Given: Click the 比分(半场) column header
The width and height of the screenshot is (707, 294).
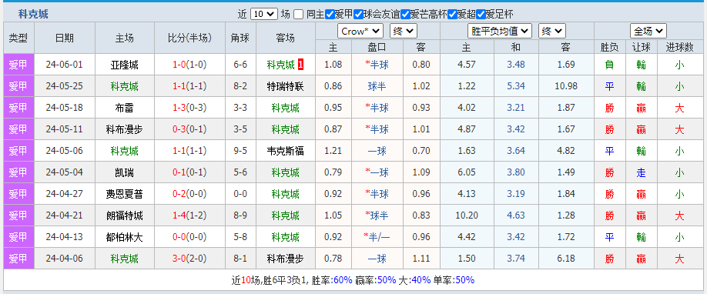Looking at the screenshot, I should [189, 38].
